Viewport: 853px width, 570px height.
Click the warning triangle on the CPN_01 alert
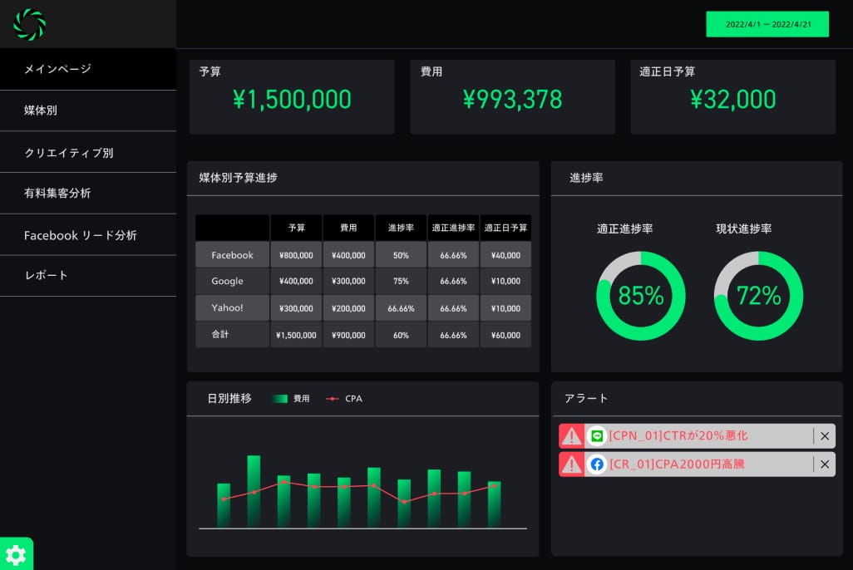pos(571,436)
